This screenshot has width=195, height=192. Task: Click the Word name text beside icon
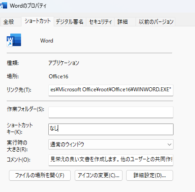pos(47,41)
